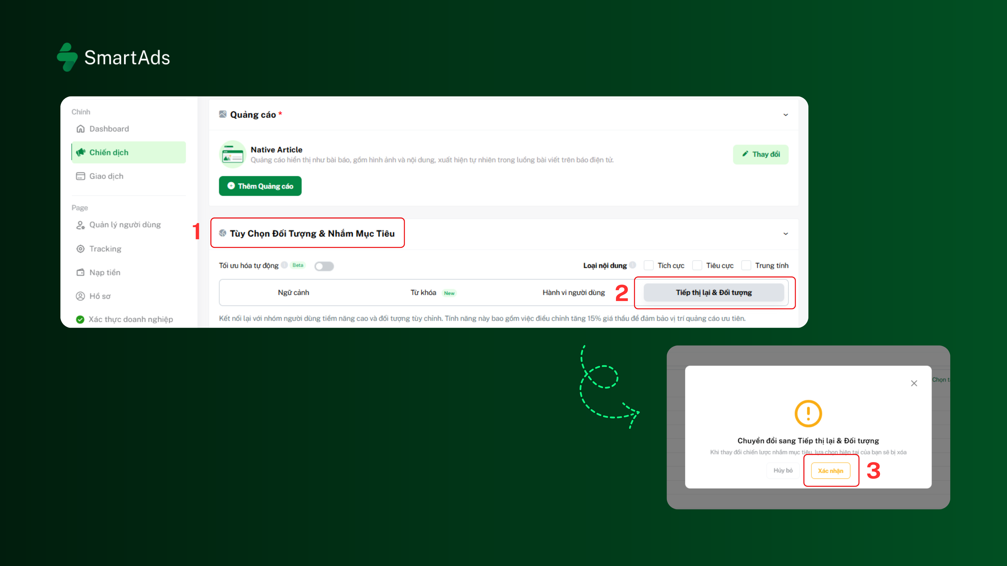The height and width of the screenshot is (566, 1007).
Task: Click the green verified check icon
Action: 80,319
